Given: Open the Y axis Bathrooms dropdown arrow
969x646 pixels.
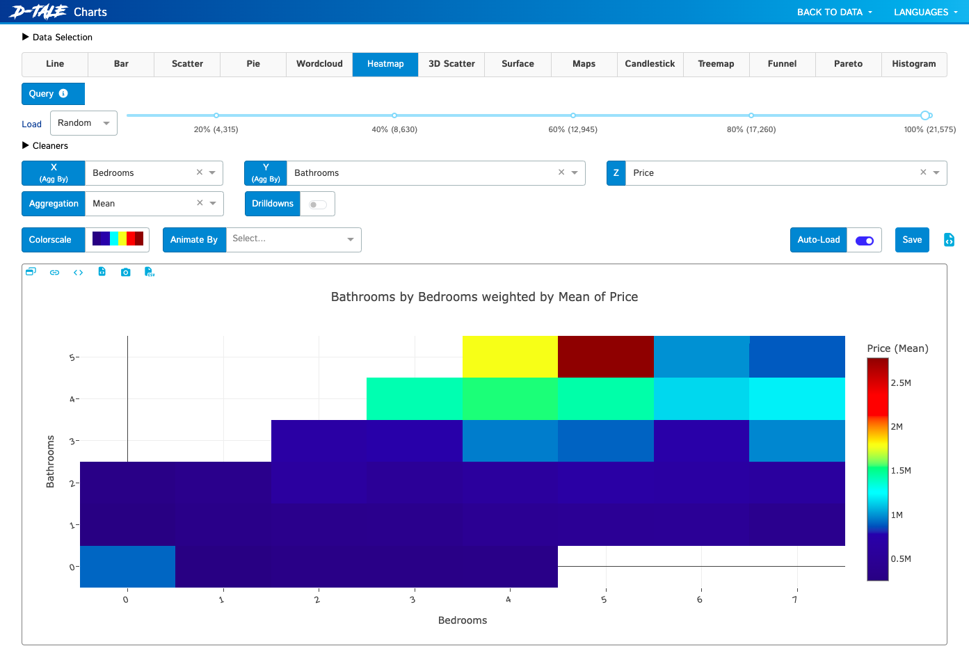Looking at the screenshot, I should point(575,172).
